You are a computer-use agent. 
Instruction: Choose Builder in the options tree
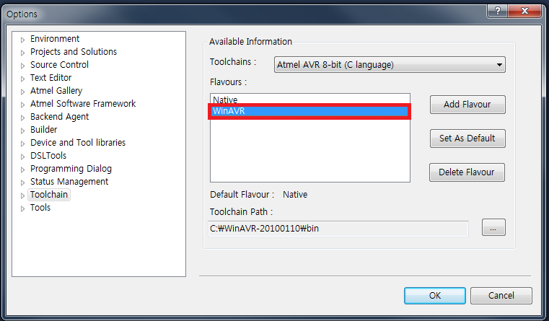tap(44, 130)
